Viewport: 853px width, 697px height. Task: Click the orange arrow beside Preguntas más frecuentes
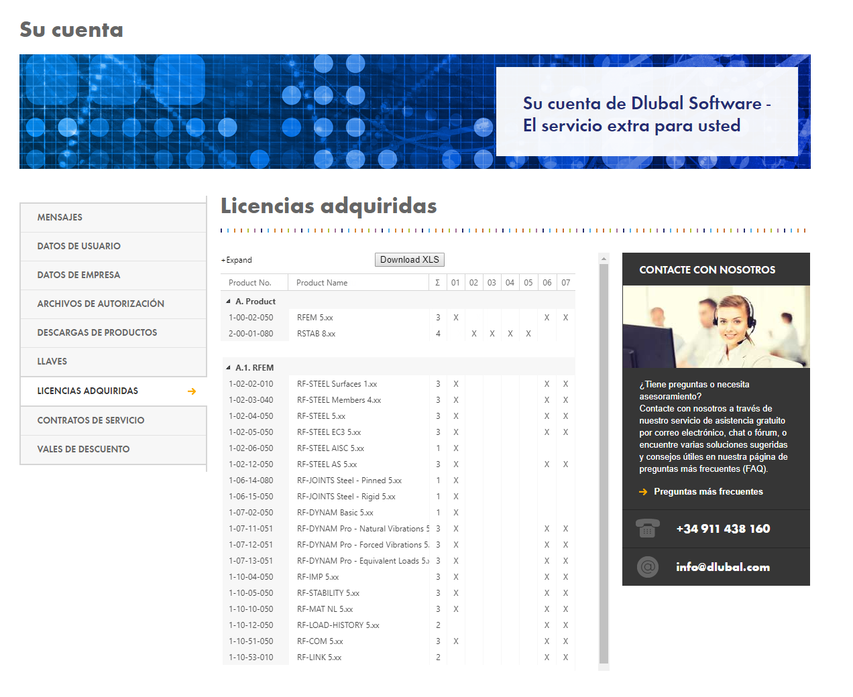(x=642, y=491)
